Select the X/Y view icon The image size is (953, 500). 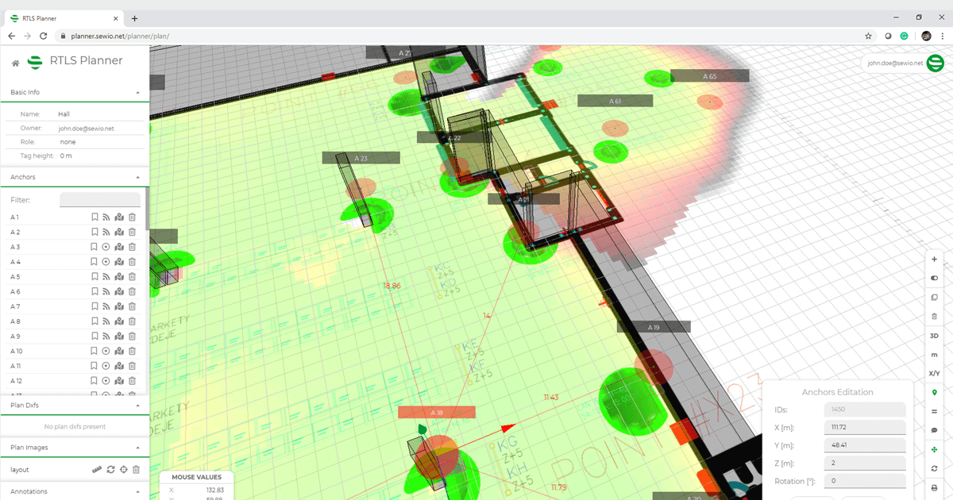(934, 373)
